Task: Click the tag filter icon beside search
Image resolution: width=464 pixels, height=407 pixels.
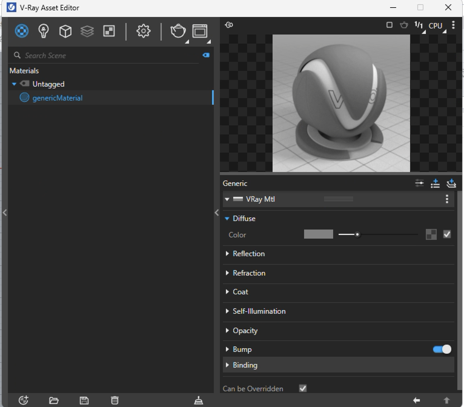Action: [206, 55]
